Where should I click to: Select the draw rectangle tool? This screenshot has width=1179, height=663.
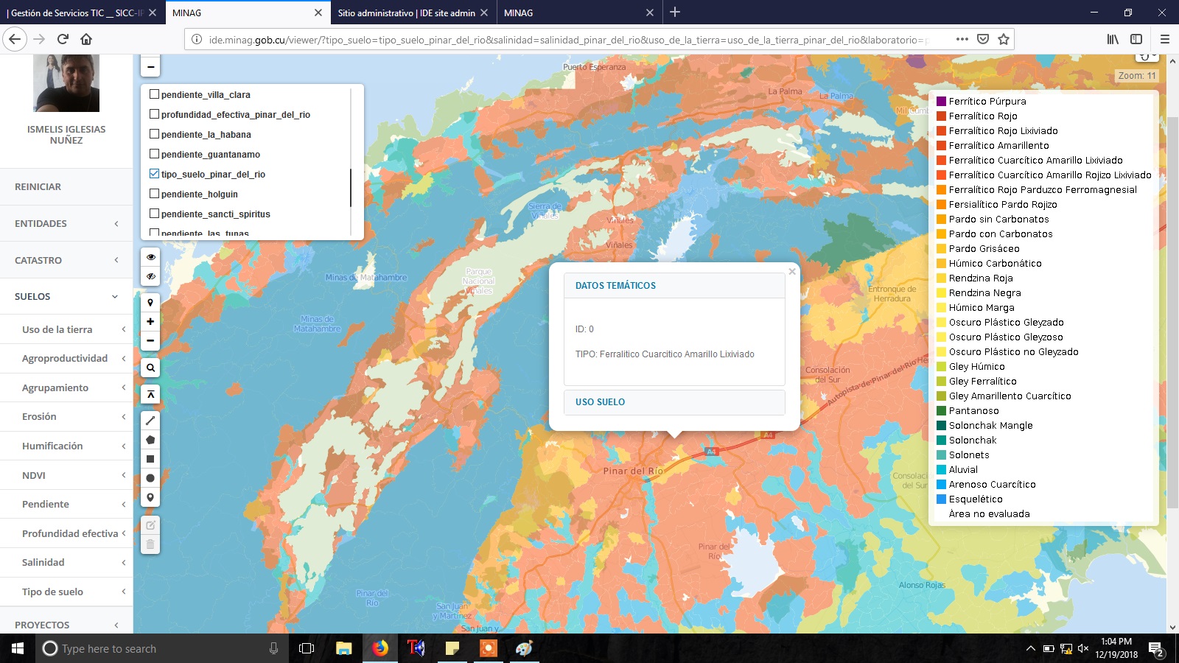pyautogui.click(x=150, y=459)
